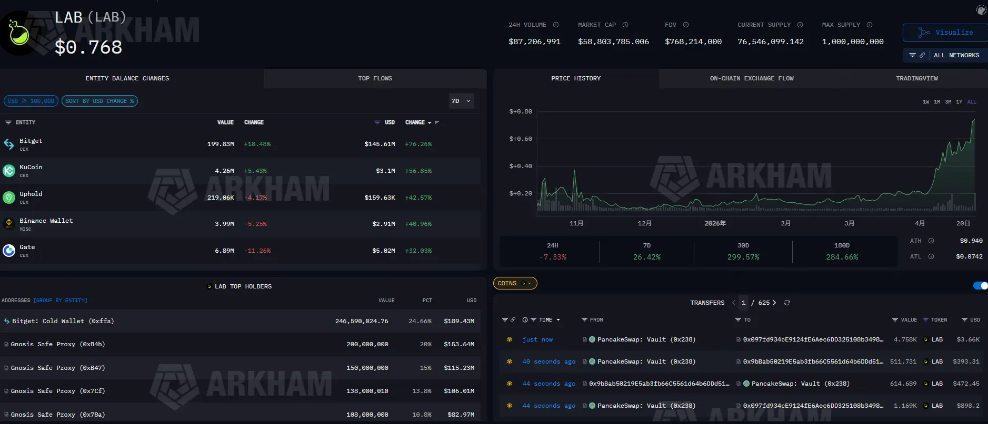Open Gnosis Safe Proxy (0x7Cf) holder
Screen dimensions: 988x424
(58, 391)
